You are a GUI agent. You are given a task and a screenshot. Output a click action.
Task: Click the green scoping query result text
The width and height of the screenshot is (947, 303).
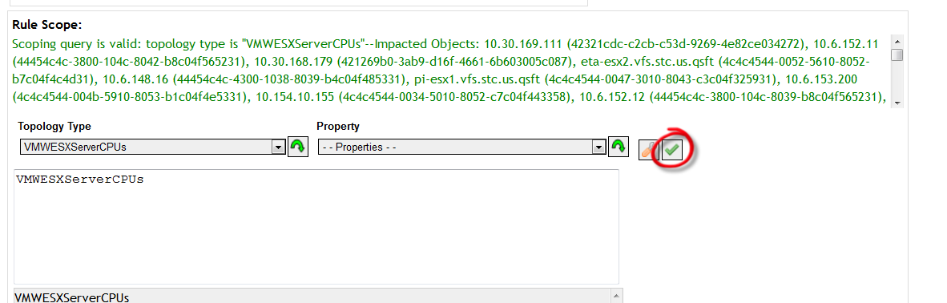[450, 71]
